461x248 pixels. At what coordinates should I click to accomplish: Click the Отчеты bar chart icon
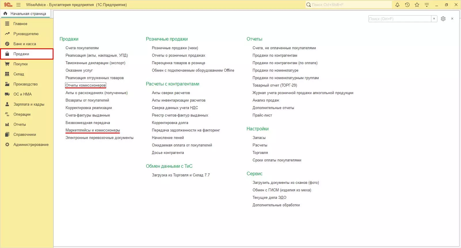click(7, 124)
